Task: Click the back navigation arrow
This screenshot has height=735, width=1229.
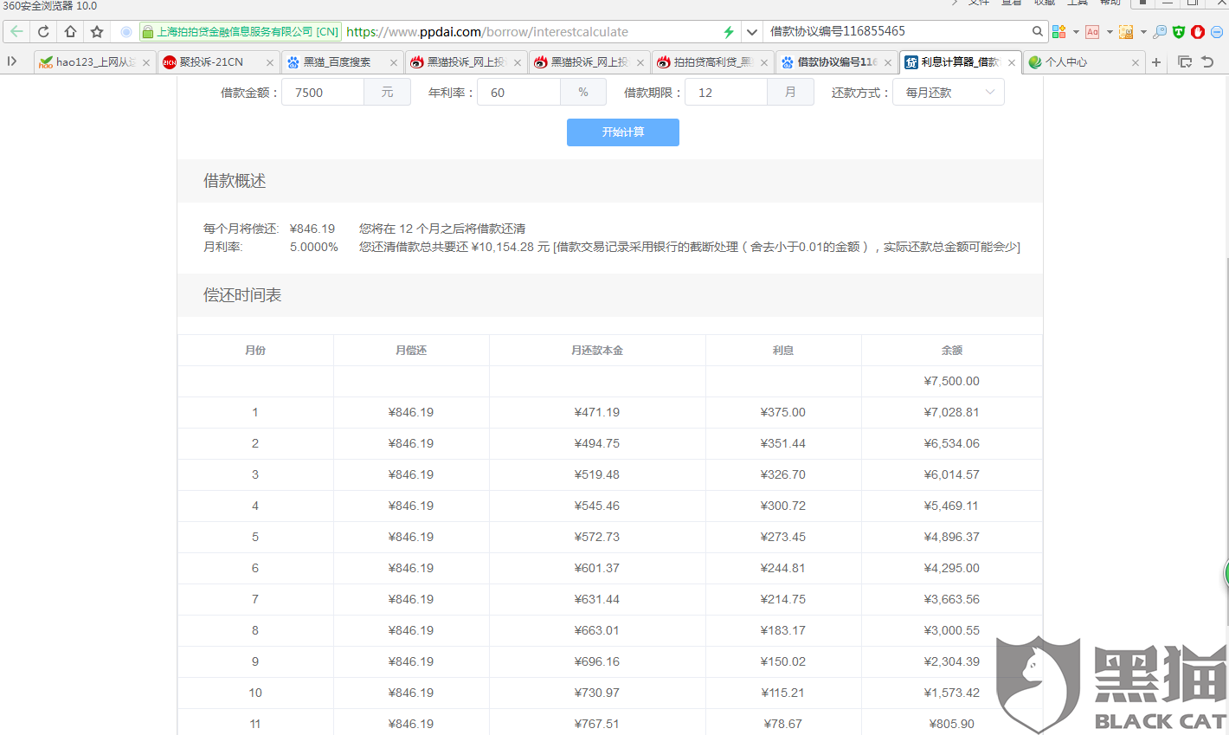Action: tap(16, 31)
